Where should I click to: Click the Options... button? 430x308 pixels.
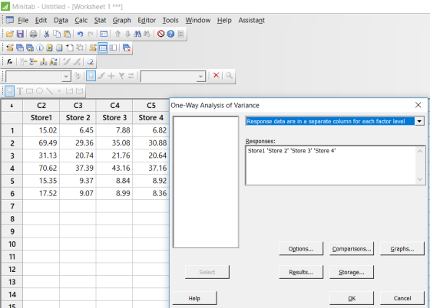[x=301, y=249]
